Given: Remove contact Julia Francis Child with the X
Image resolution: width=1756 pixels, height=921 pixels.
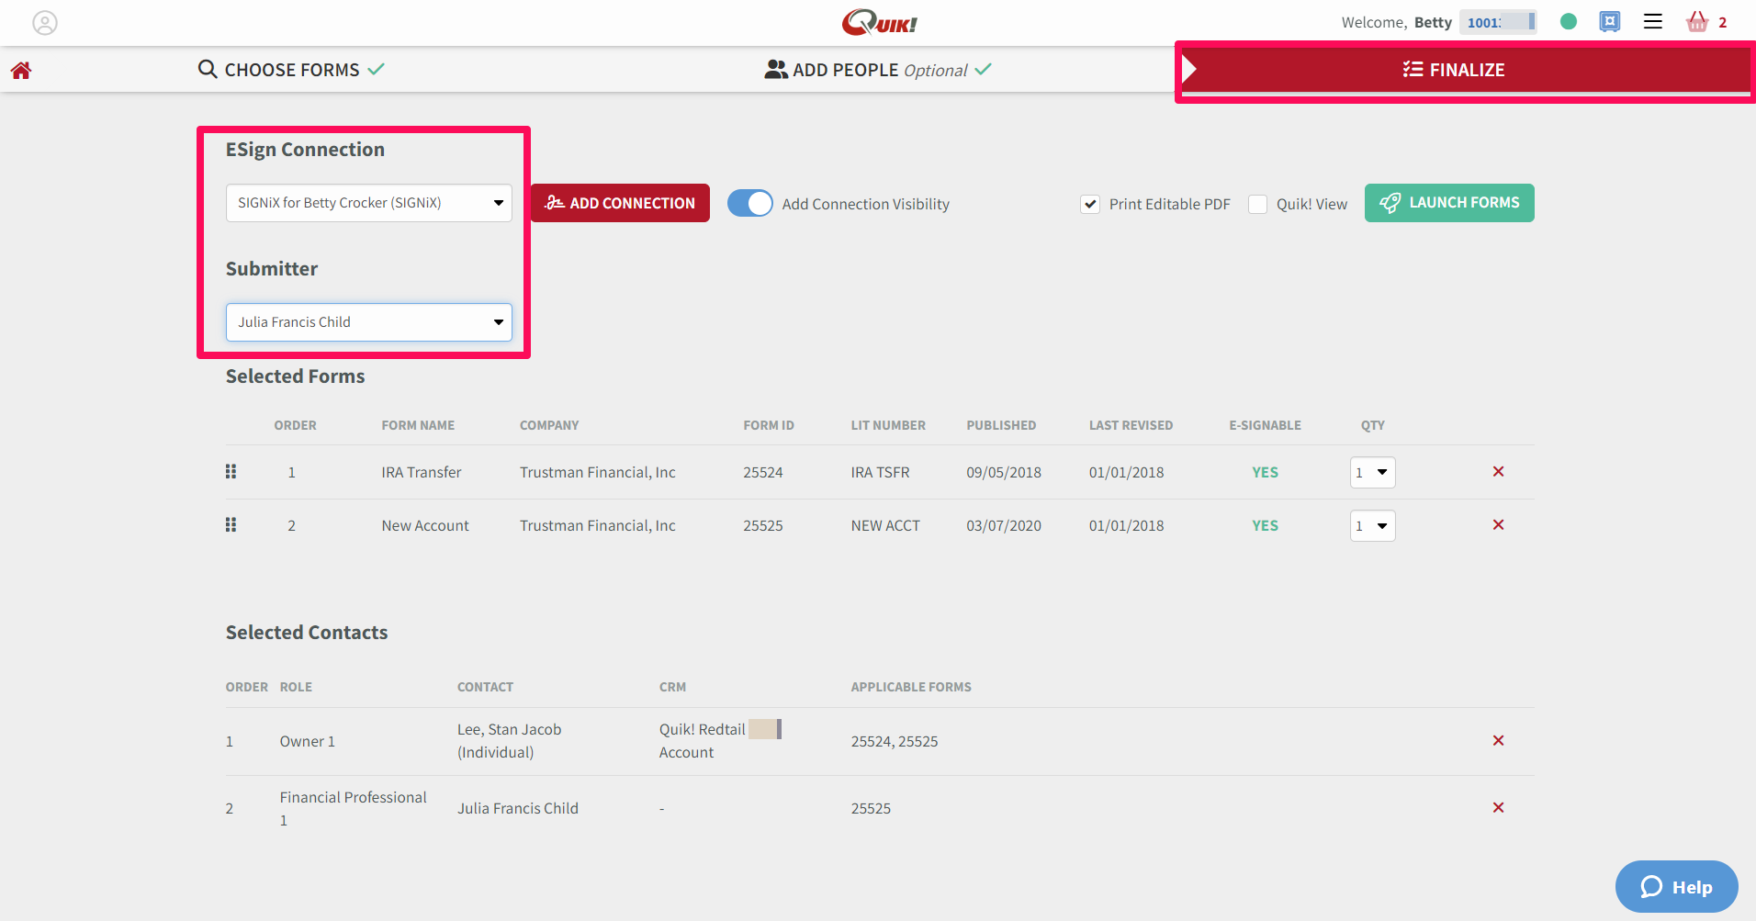Looking at the screenshot, I should (1498, 807).
